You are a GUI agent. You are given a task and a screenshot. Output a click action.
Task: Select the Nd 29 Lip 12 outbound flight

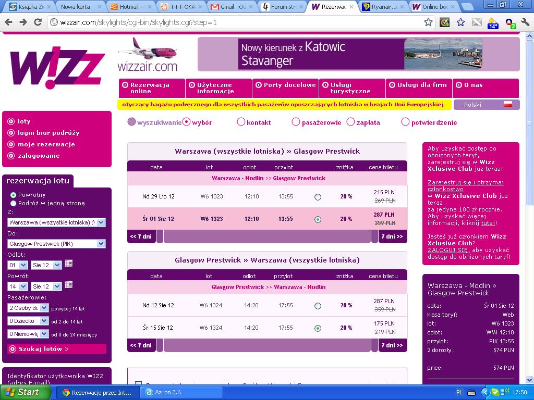point(318,197)
